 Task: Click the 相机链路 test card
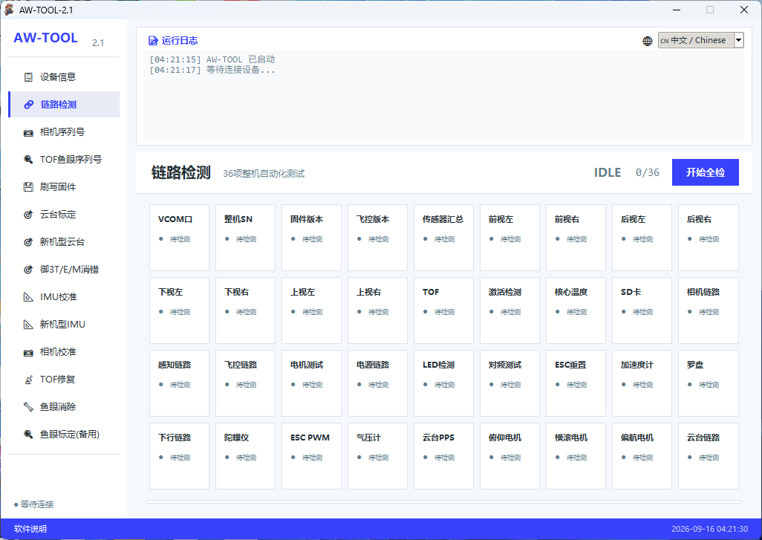709,310
